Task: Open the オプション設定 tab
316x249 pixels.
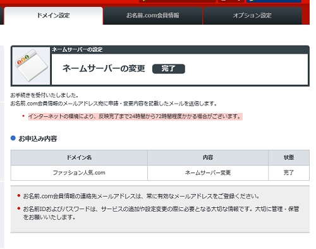Action: click(x=252, y=16)
